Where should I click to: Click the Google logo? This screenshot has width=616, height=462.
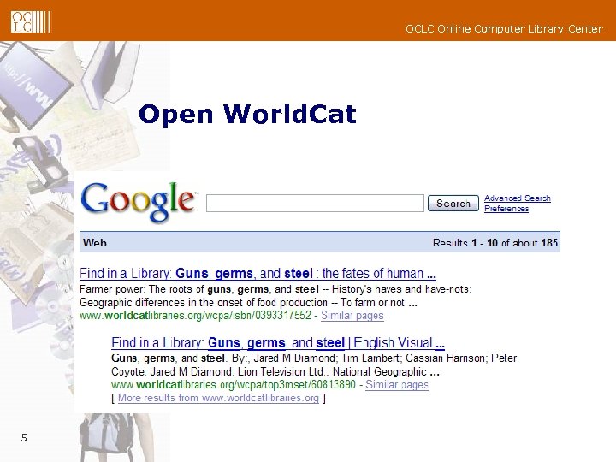point(139,202)
